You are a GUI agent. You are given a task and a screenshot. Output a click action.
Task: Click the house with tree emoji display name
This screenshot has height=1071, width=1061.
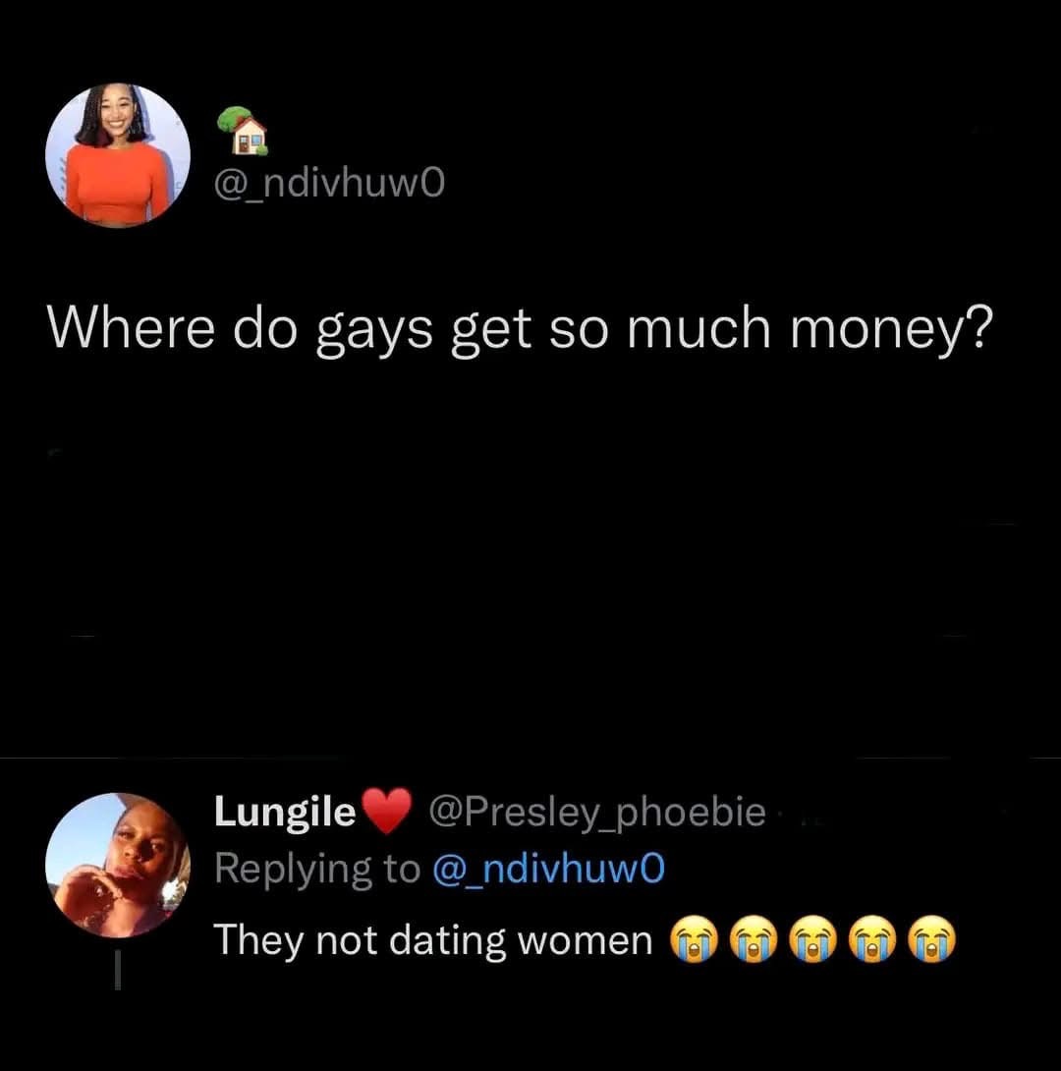point(242,131)
